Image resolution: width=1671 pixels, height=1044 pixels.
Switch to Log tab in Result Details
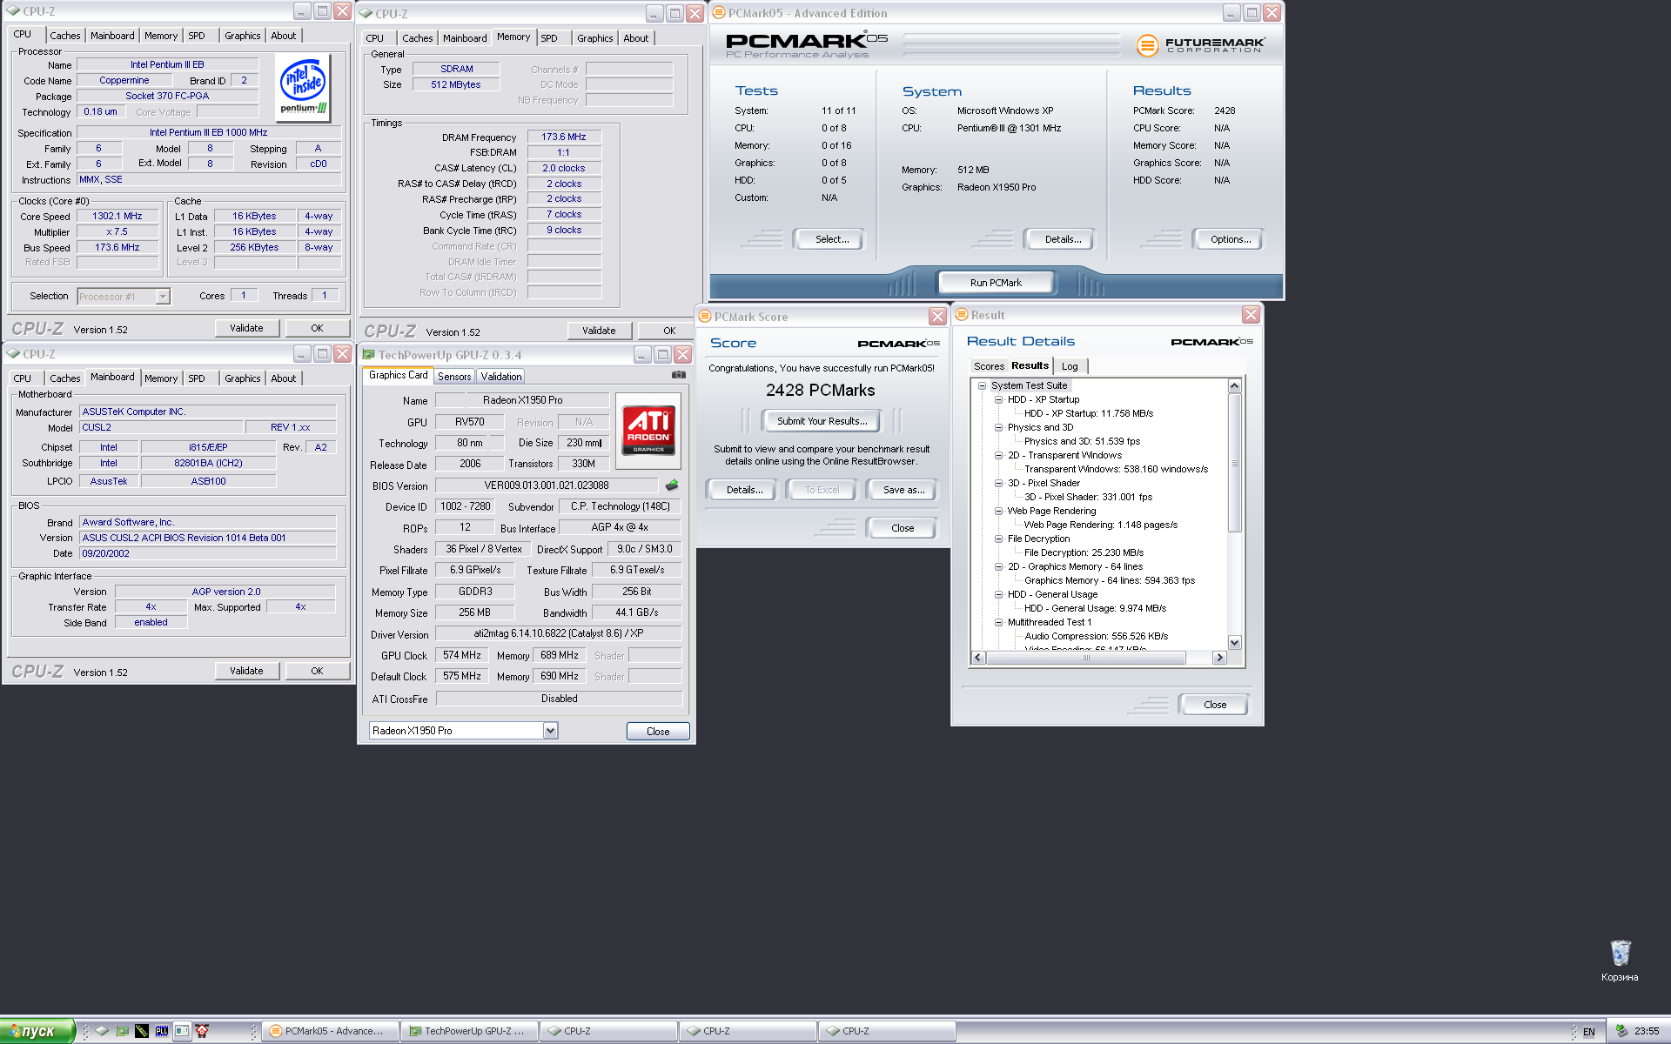[1070, 366]
